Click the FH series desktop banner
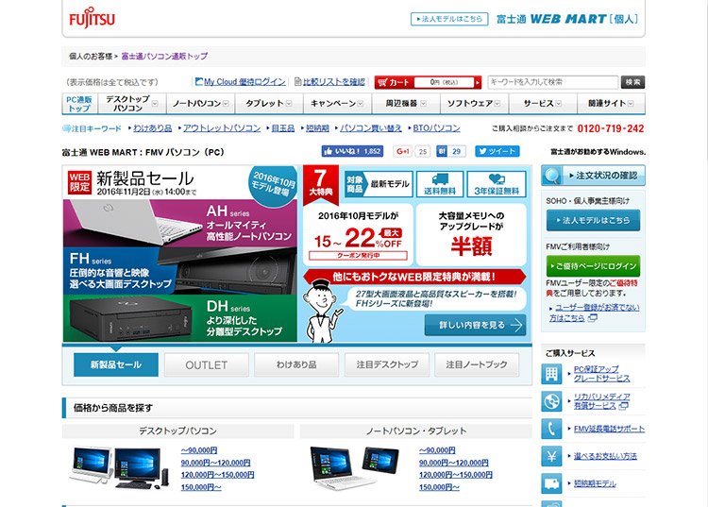This screenshot has height=507, width=708. pyautogui.click(x=180, y=271)
